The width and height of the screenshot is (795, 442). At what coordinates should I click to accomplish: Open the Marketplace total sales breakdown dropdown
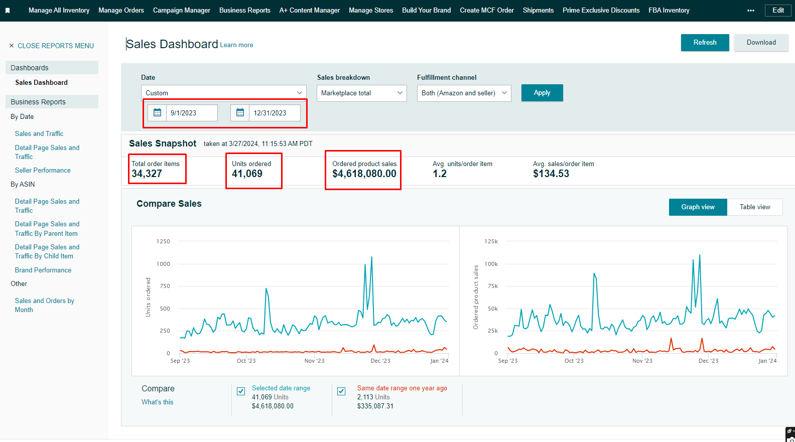(x=361, y=93)
